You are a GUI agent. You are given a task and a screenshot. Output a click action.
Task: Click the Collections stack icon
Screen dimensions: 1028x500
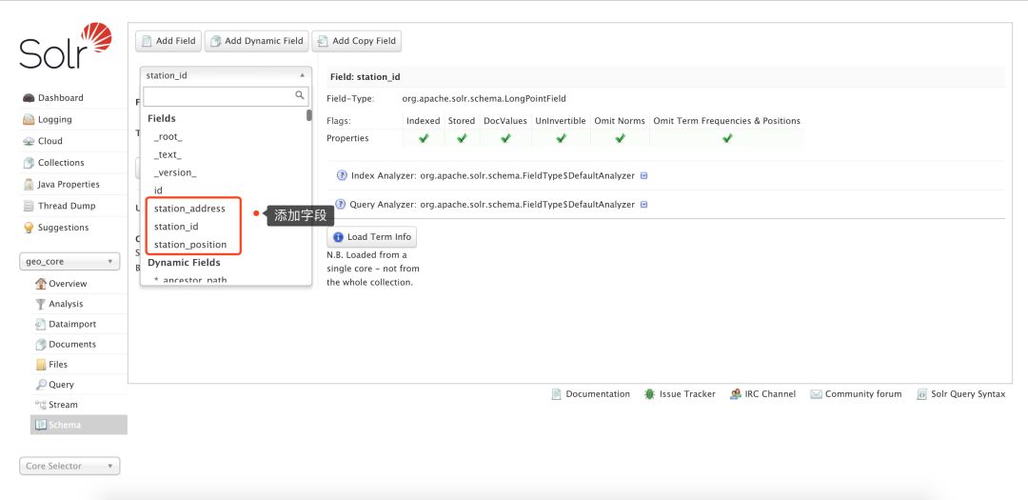click(29, 163)
